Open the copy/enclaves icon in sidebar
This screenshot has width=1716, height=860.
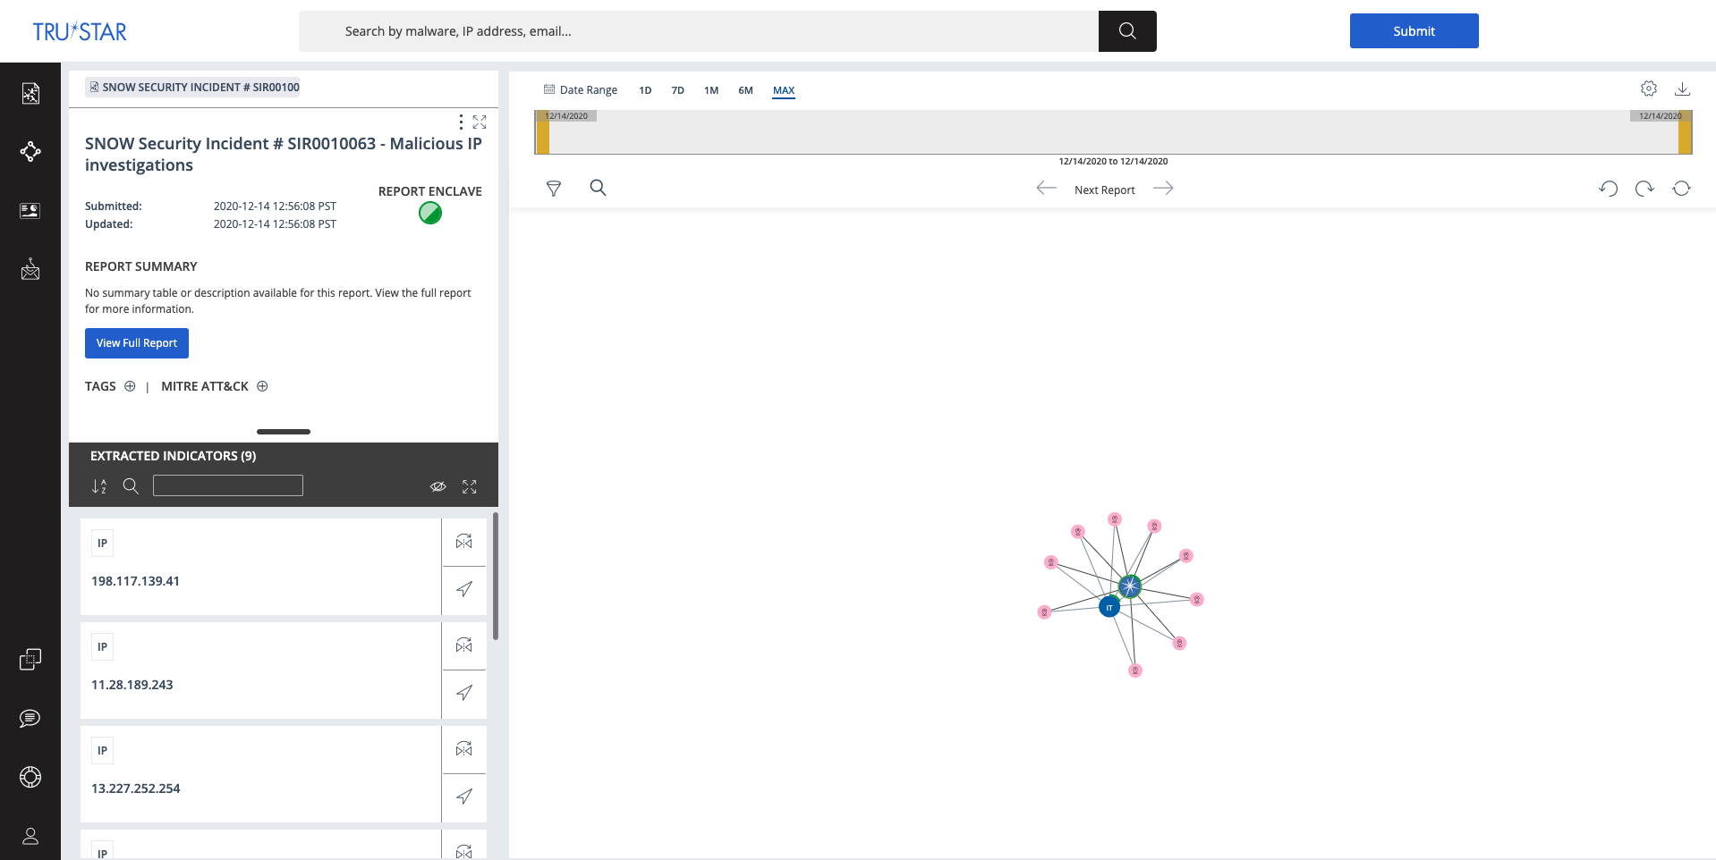coord(30,659)
